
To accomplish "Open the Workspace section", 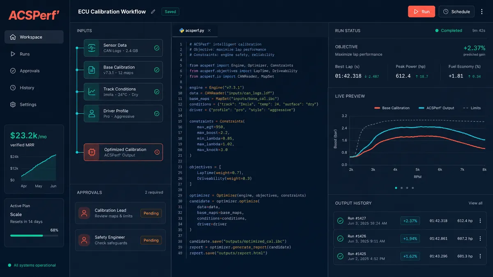I will 34,37.
